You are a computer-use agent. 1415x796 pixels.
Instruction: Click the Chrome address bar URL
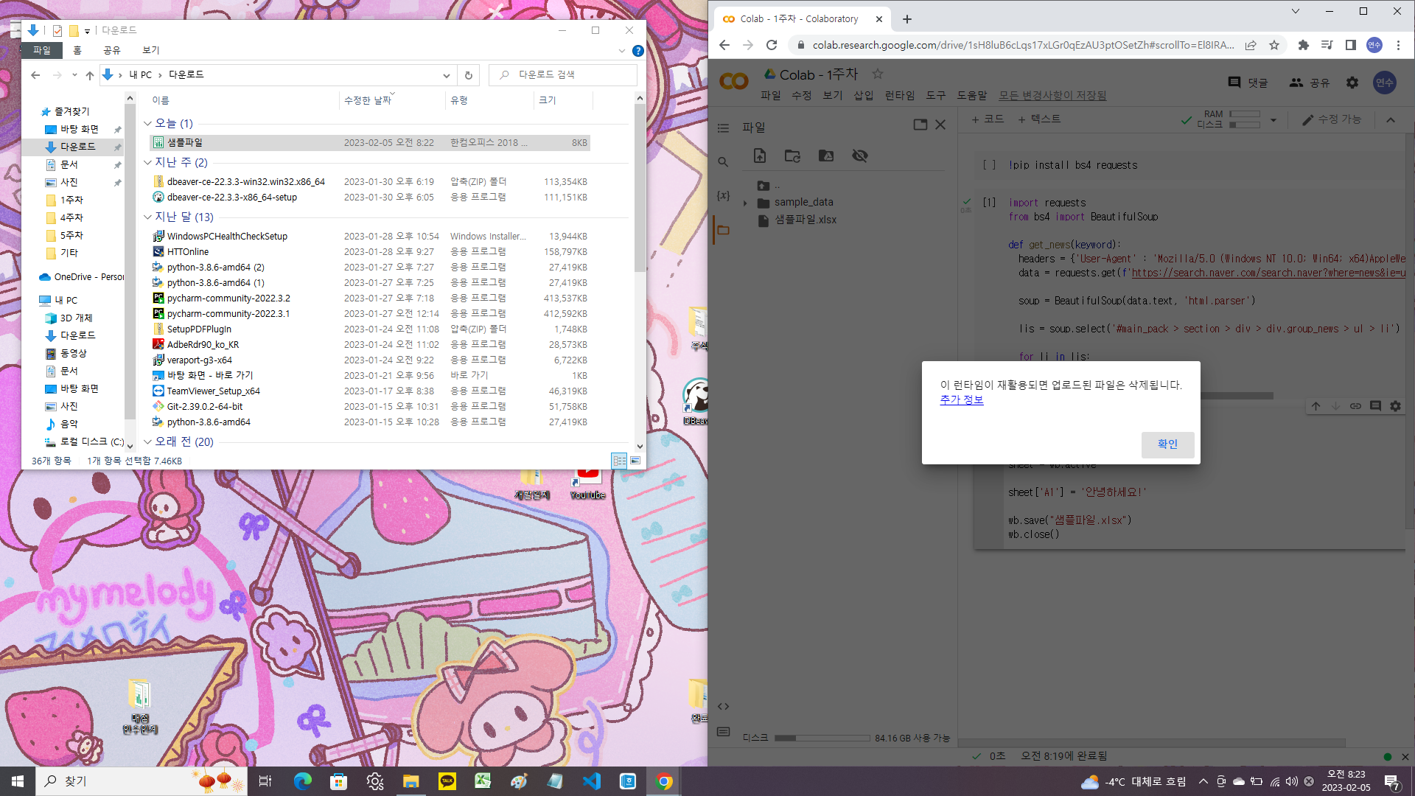click(x=1023, y=45)
